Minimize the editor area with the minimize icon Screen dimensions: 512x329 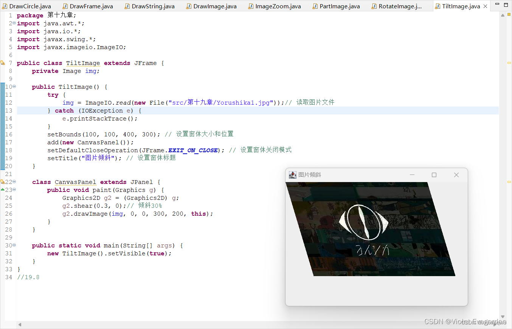[497, 5]
